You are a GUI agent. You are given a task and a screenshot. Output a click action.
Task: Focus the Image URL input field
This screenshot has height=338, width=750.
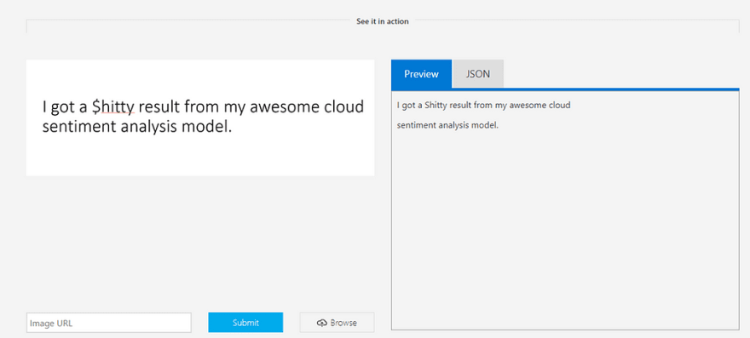[108, 323]
